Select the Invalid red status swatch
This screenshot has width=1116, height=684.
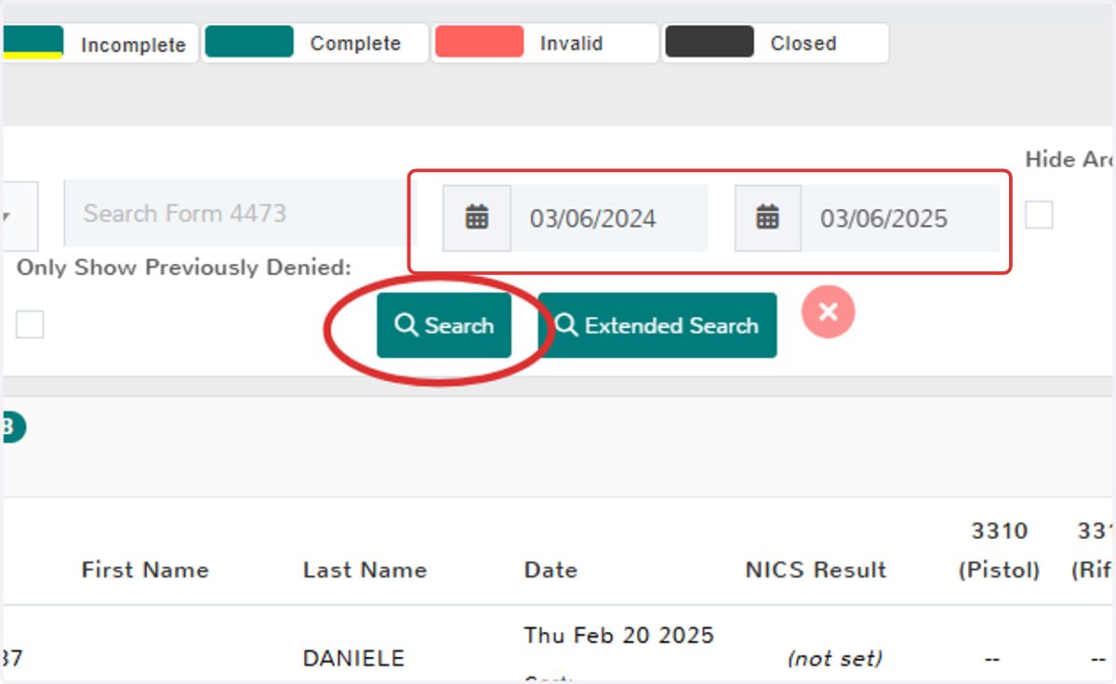tap(479, 42)
